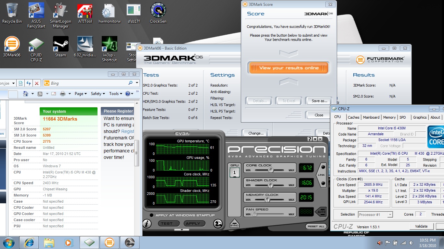This screenshot has width=444, height=249.
Task: Toggle the Sync GPUs button
Action: coord(234,223)
